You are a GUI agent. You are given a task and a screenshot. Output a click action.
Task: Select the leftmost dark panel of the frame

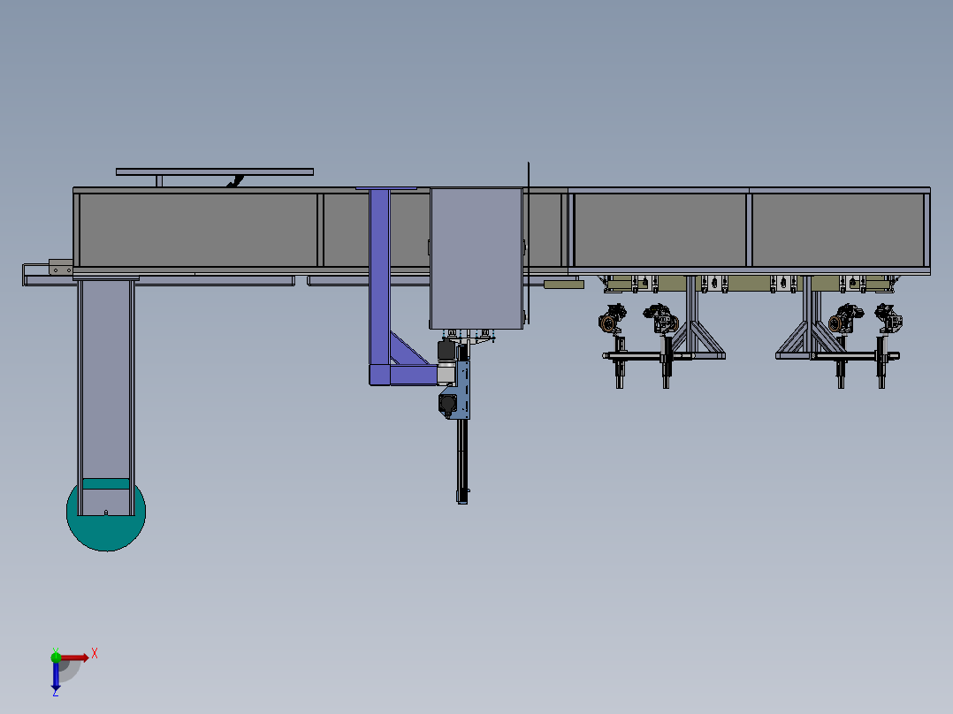(198, 230)
